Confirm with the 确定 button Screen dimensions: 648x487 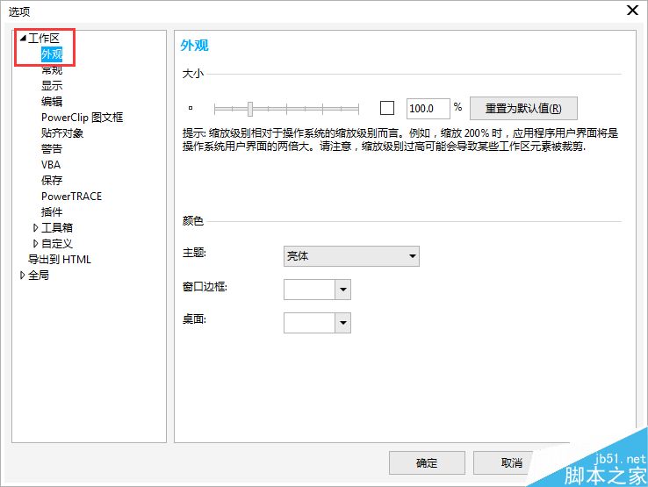click(x=427, y=463)
